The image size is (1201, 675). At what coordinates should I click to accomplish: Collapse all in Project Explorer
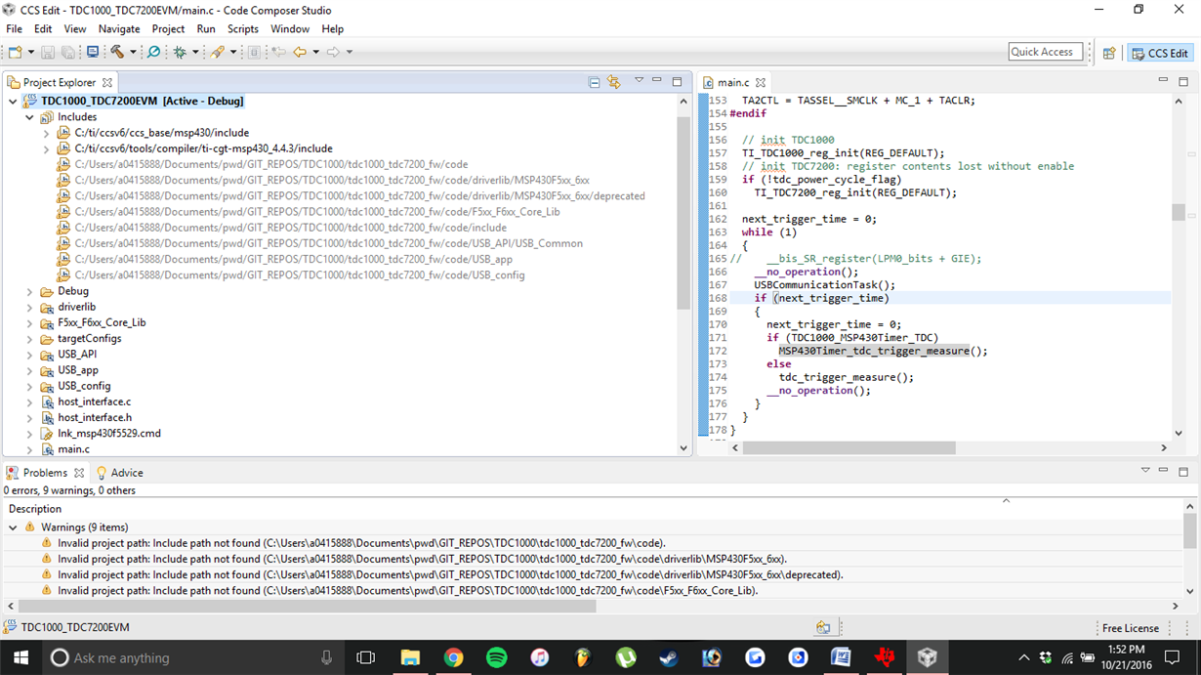[594, 83]
